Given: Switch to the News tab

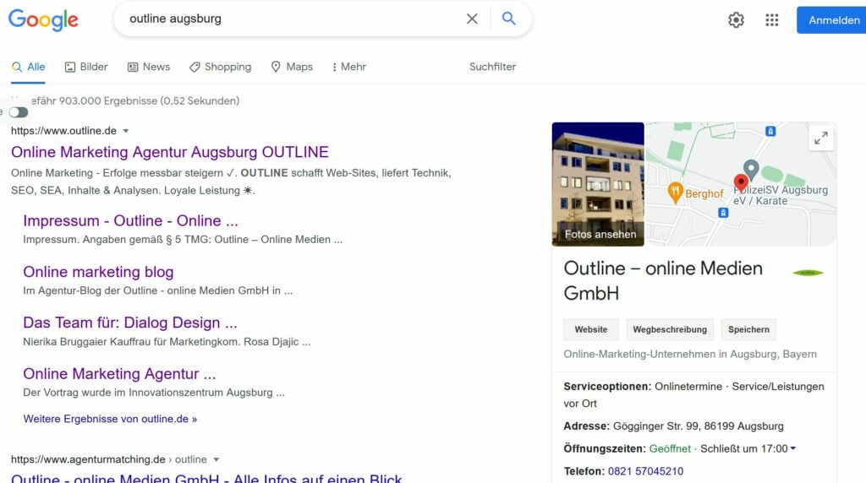Looking at the screenshot, I should [149, 67].
